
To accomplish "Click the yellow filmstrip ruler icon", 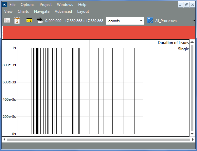I will coord(29,20).
